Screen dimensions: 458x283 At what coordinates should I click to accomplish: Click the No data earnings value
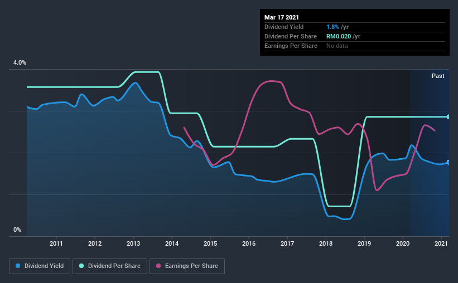click(x=337, y=46)
